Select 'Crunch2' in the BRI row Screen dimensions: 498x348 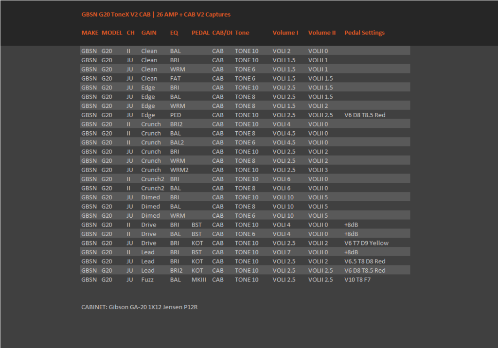[153, 179]
